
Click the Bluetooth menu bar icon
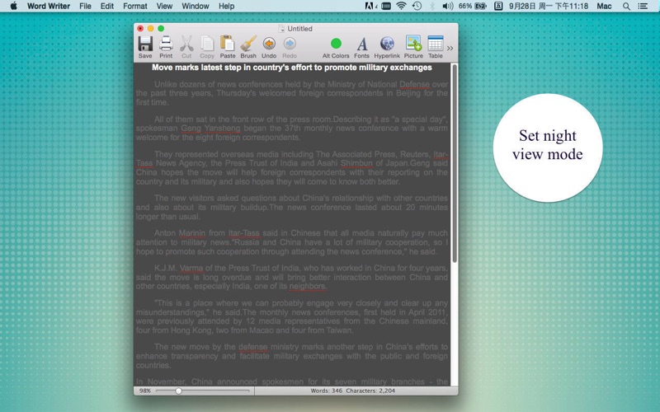tap(432, 6)
